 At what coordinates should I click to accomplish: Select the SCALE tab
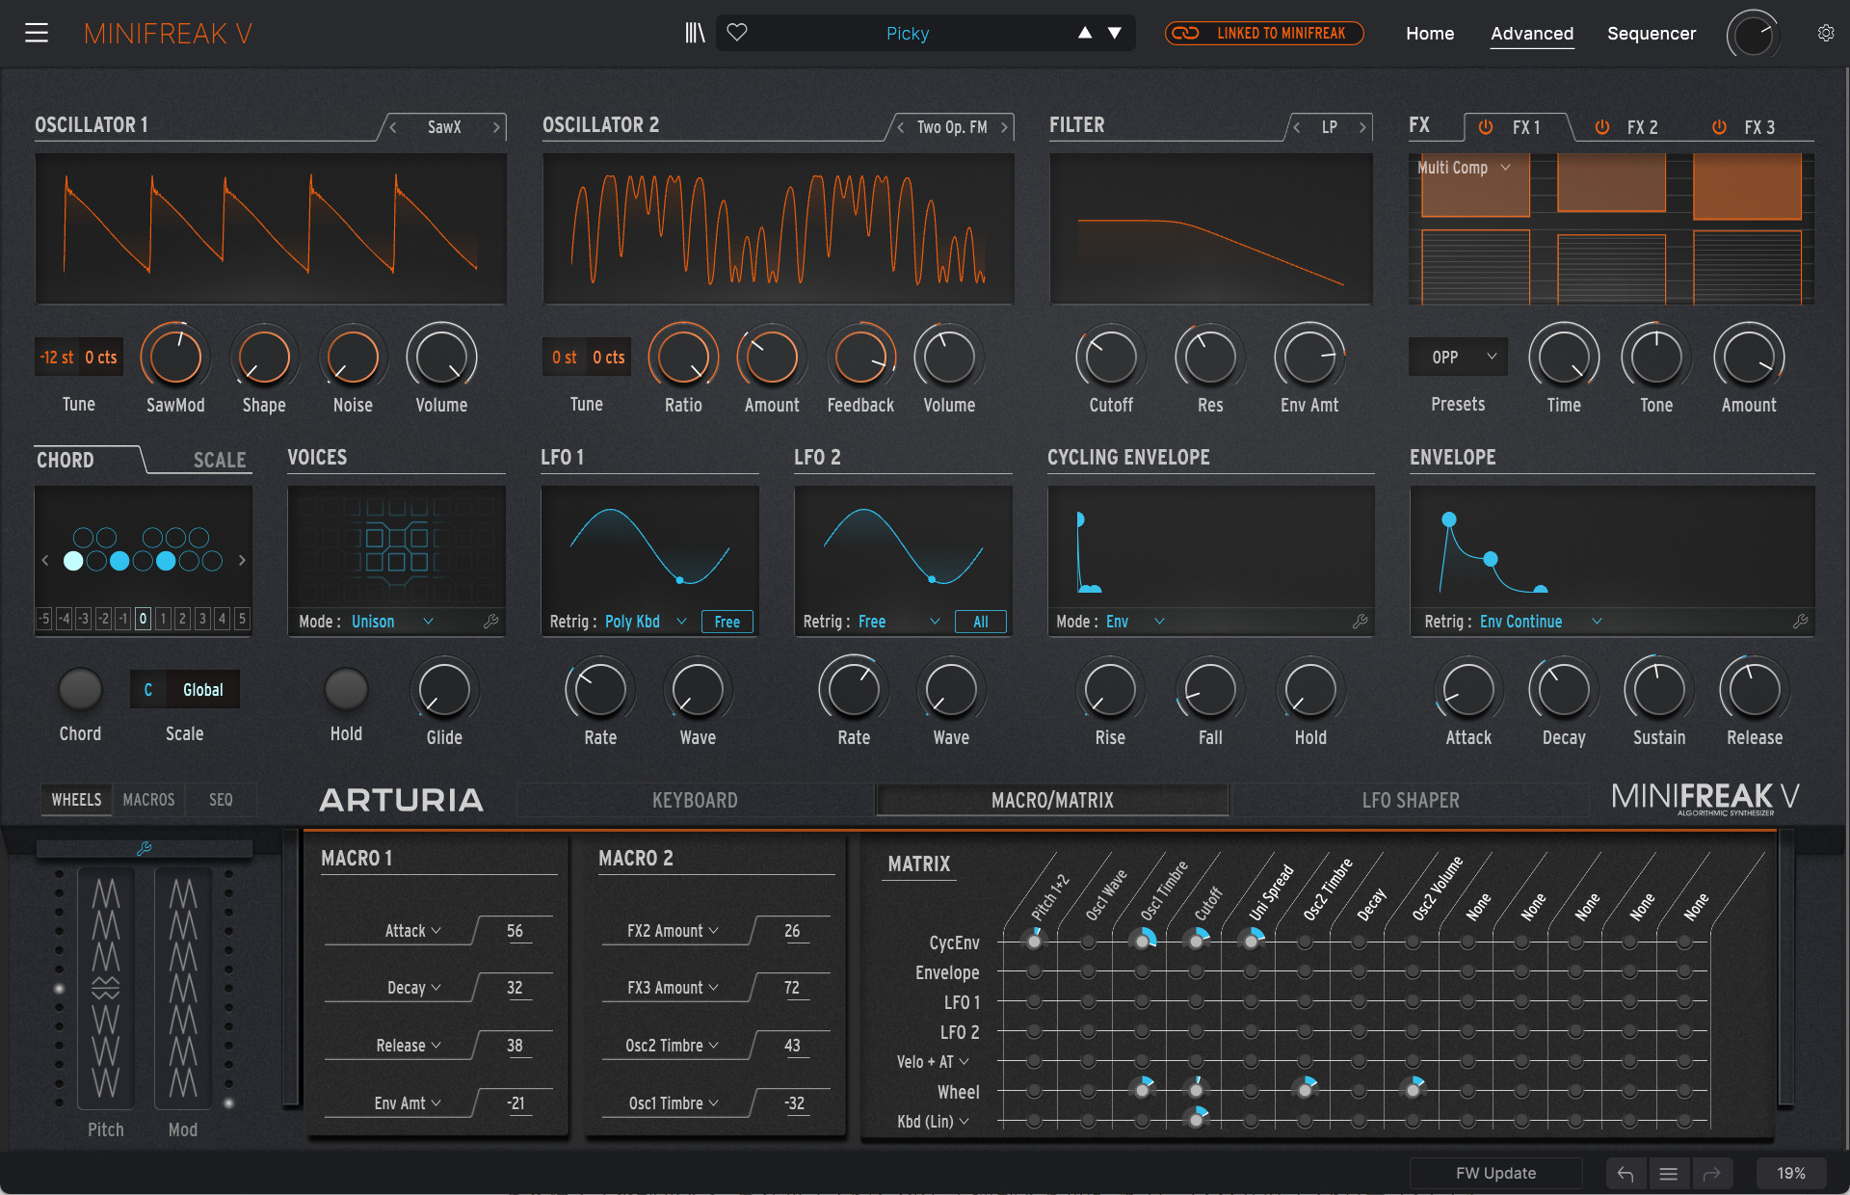pos(220,460)
